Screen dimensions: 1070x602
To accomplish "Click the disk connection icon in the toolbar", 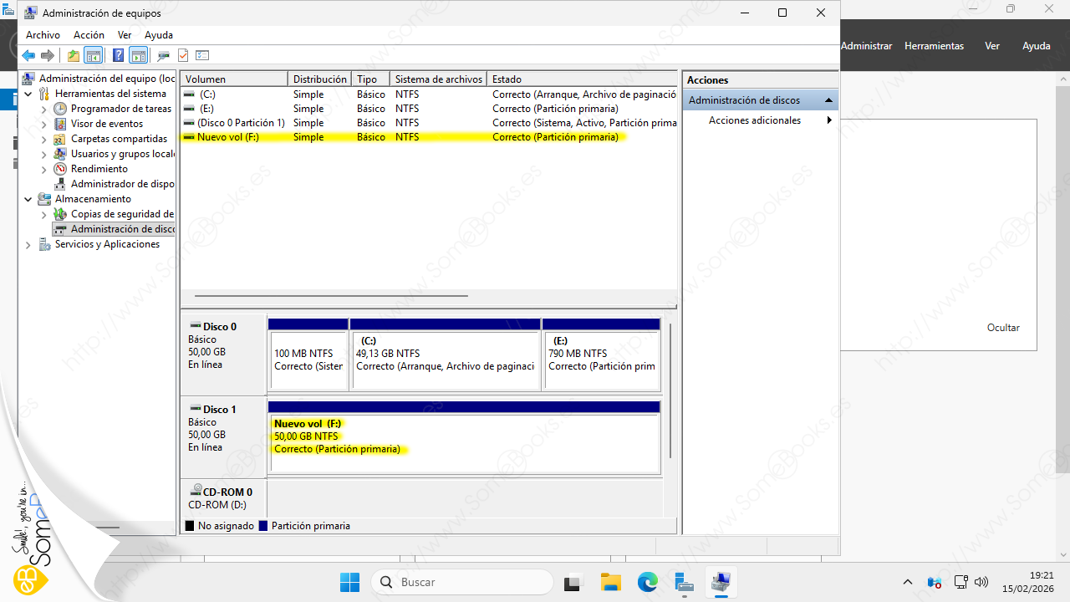I will pyautogui.click(x=163, y=56).
